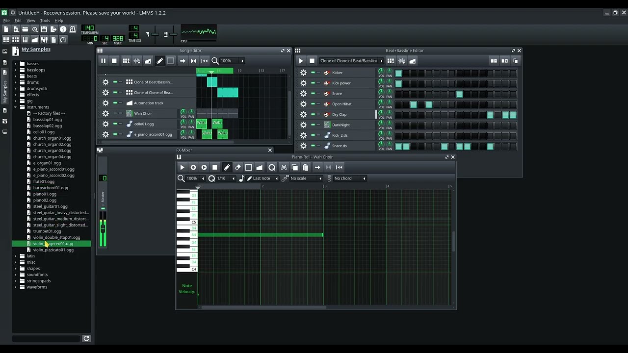628x353 pixels.
Task: Add an automation track in the Song-Editor toolbar
Action: click(148, 61)
